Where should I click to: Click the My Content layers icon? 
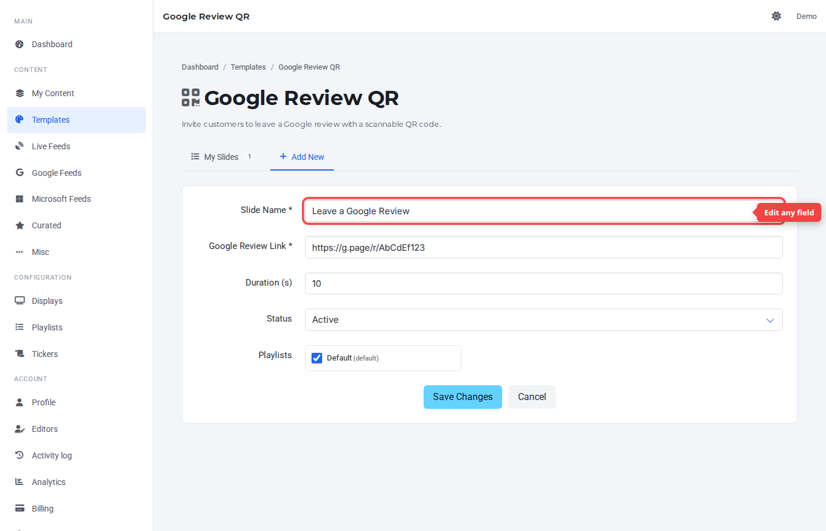19,93
